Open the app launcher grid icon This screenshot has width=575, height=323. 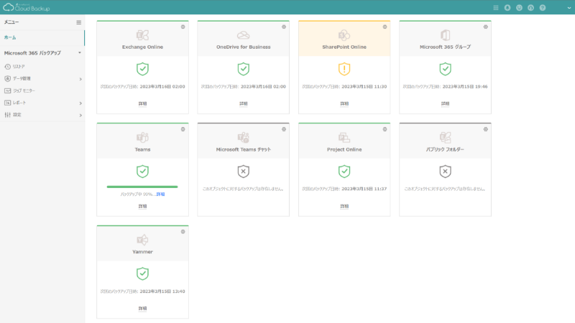[496, 8]
